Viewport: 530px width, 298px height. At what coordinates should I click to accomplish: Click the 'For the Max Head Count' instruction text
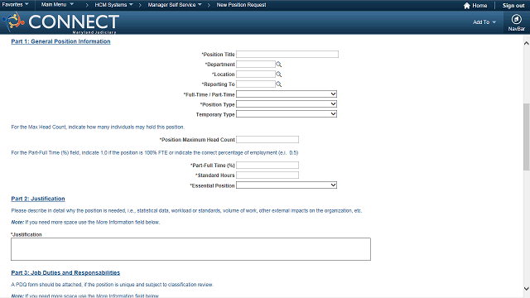point(98,127)
